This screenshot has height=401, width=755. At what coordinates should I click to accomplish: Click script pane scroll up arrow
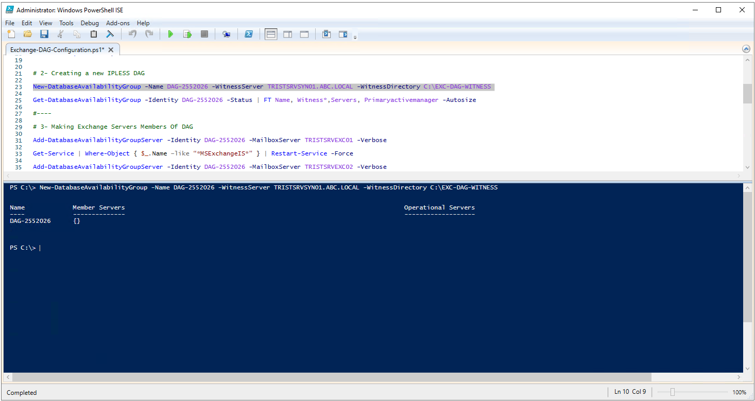[x=747, y=60]
